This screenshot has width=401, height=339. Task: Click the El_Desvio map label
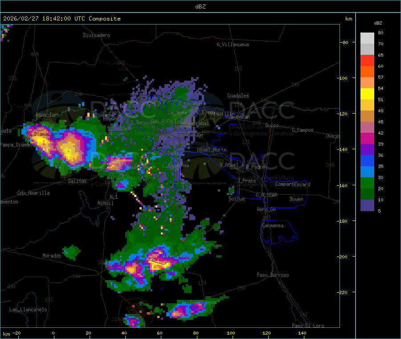point(104,169)
